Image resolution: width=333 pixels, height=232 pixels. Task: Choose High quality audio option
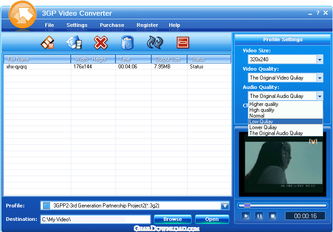click(x=286, y=110)
